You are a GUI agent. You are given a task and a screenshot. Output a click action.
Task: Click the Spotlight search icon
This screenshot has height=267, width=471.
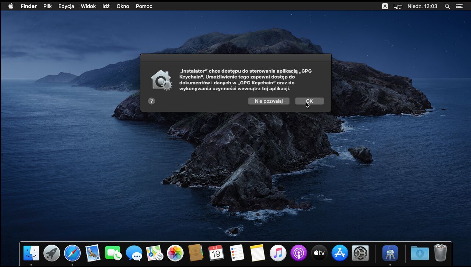(x=447, y=6)
